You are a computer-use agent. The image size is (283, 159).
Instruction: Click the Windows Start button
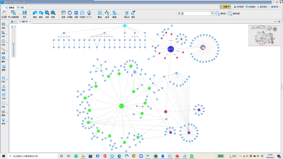[x=4, y=156]
